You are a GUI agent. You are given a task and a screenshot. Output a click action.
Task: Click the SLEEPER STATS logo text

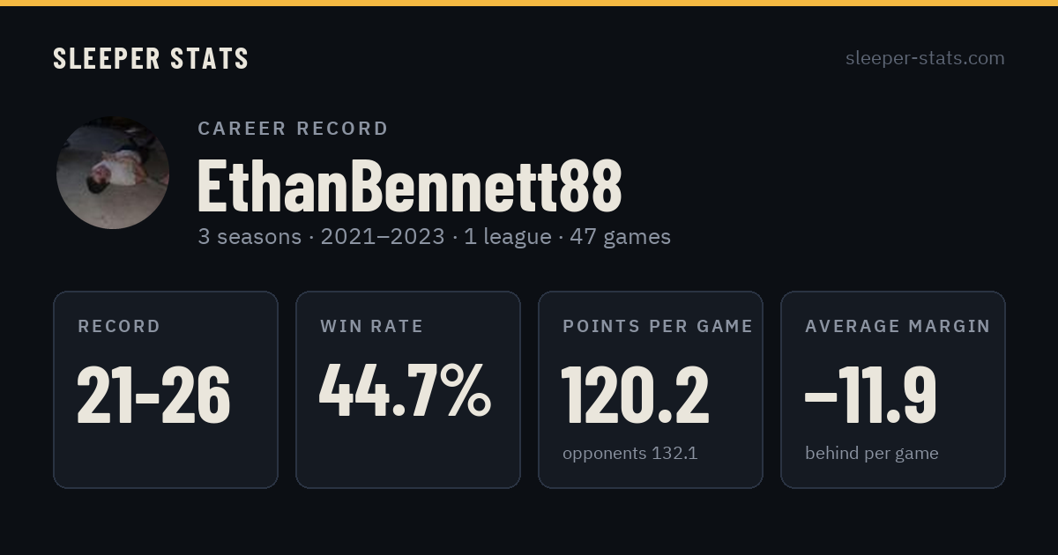pos(151,59)
